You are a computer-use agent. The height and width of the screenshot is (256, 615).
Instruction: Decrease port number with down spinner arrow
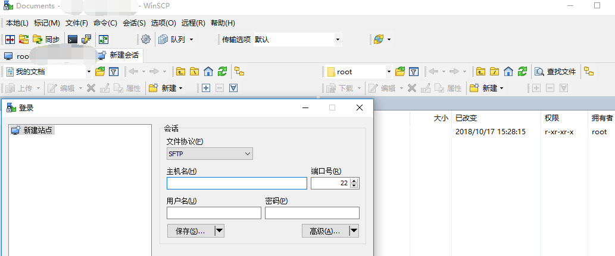point(354,186)
